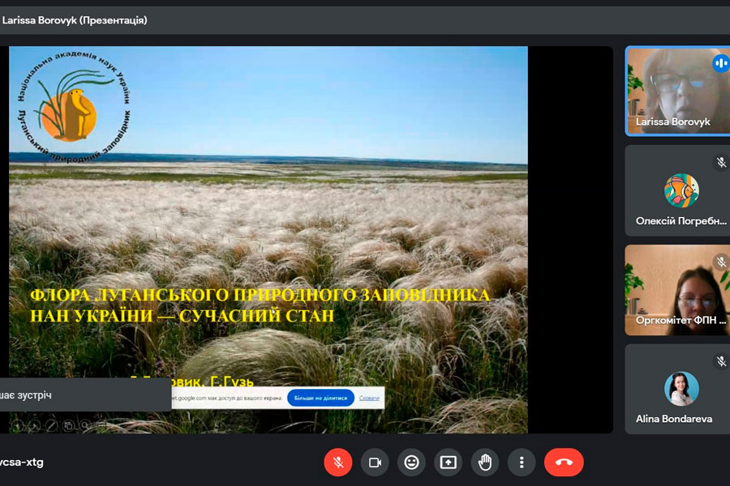Click the 'шає зустріч' notification toast
Screen dimensions: 730x486
[x=85, y=394]
